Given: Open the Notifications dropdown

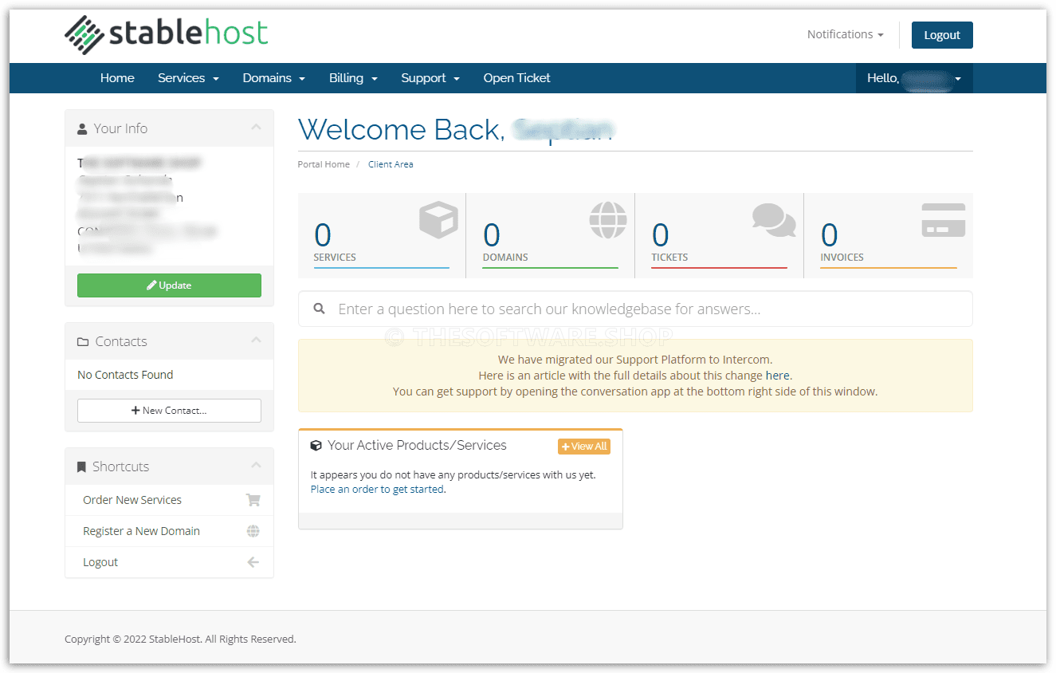Looking at the screenshot, I should coord(845,34).
